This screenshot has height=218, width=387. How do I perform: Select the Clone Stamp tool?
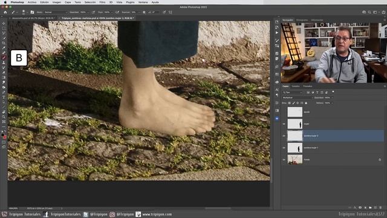pyautogui.click(x=4, y=63)
